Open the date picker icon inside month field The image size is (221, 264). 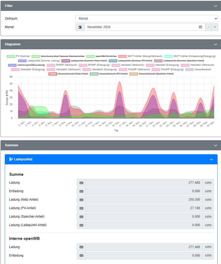tap(201, 27)
